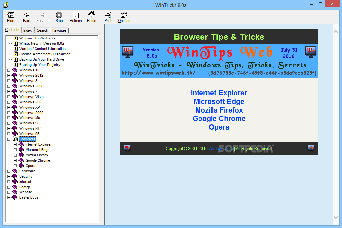Select "What's New In Version 8.0a" topic
Screen dimensions: 342x228
(x=41, y=43)
